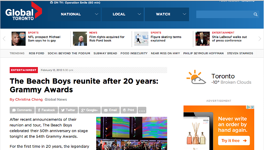
Task: Click the Entertainment label above LaBeouf story
Action: click(223, 32)
